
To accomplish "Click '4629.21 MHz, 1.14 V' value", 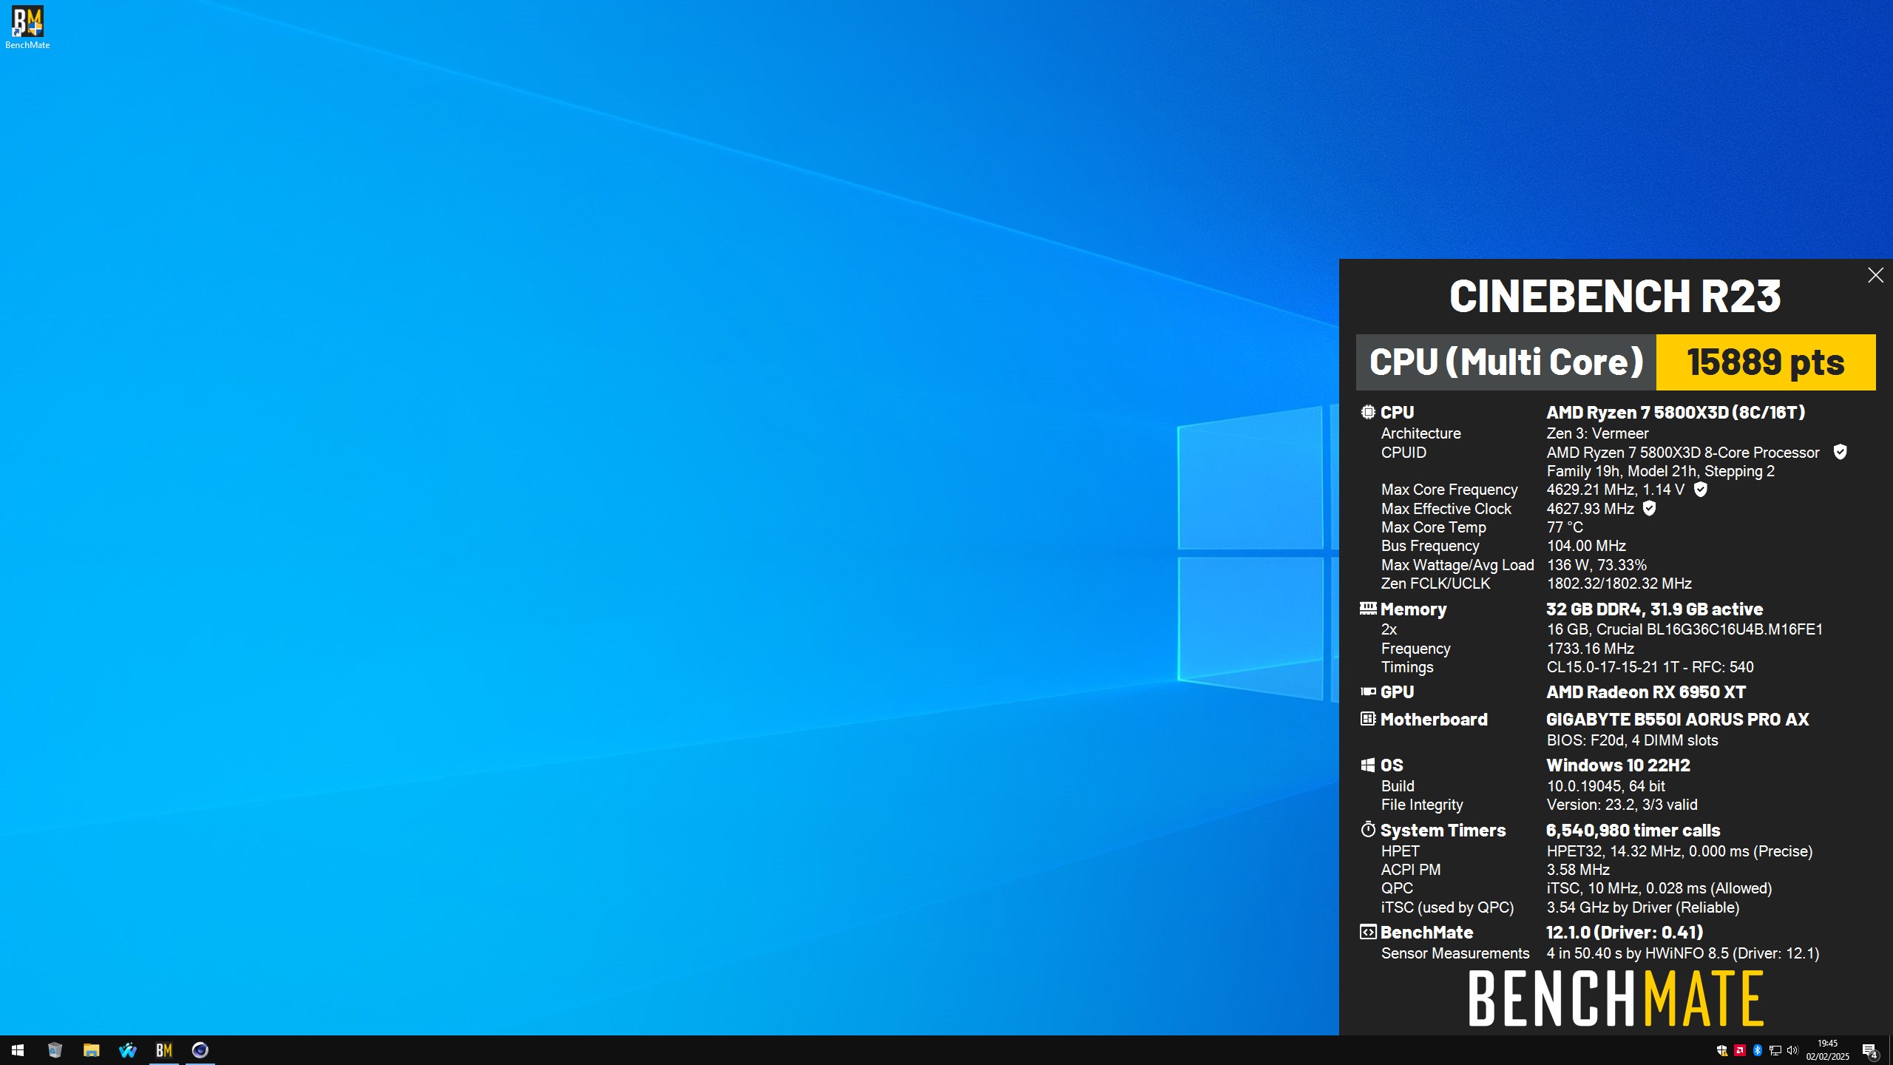I will pyautogui.click(x=1615, y=490).
